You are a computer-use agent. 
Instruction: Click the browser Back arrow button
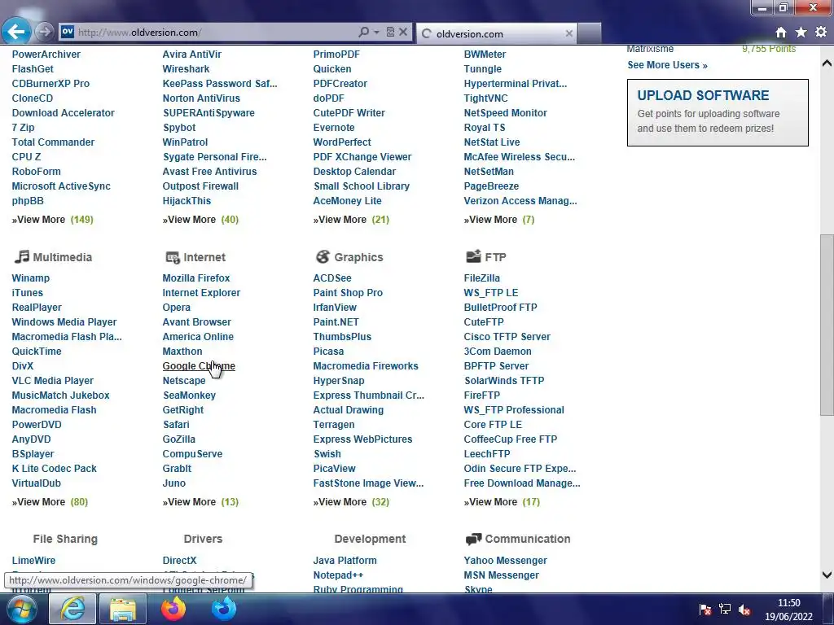[16, 32]
